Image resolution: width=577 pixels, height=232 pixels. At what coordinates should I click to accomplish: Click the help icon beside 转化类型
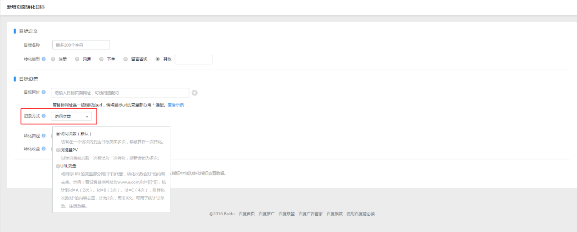(44, 59)
